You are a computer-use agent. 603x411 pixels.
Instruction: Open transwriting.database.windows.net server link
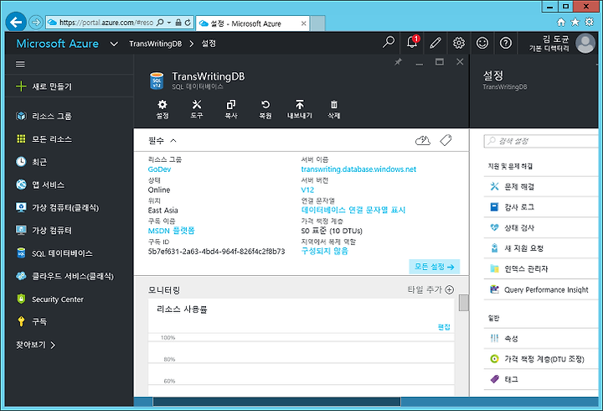[x=358, y=169]
